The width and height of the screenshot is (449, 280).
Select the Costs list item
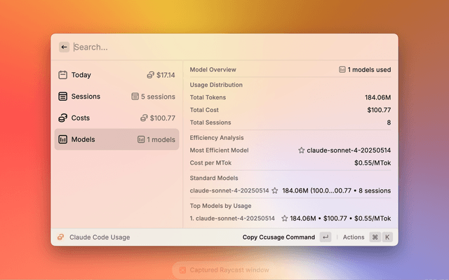116,118
